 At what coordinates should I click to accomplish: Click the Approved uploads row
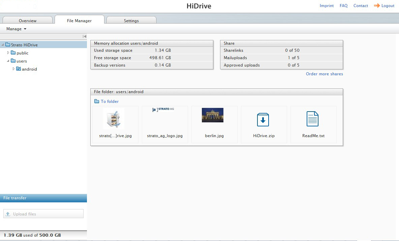[281, 65]
